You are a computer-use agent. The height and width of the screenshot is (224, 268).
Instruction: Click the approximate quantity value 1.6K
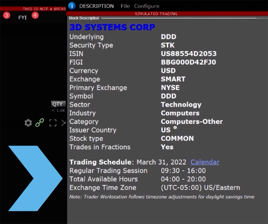tap(58, 110)
